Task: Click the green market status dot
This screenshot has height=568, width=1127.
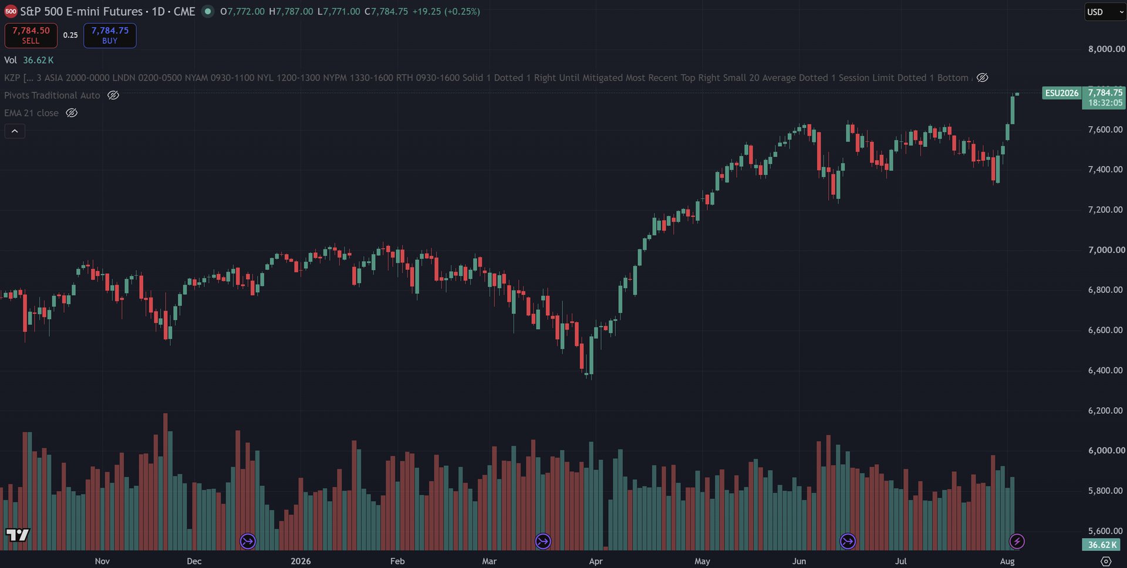Action: coord(208,11)
